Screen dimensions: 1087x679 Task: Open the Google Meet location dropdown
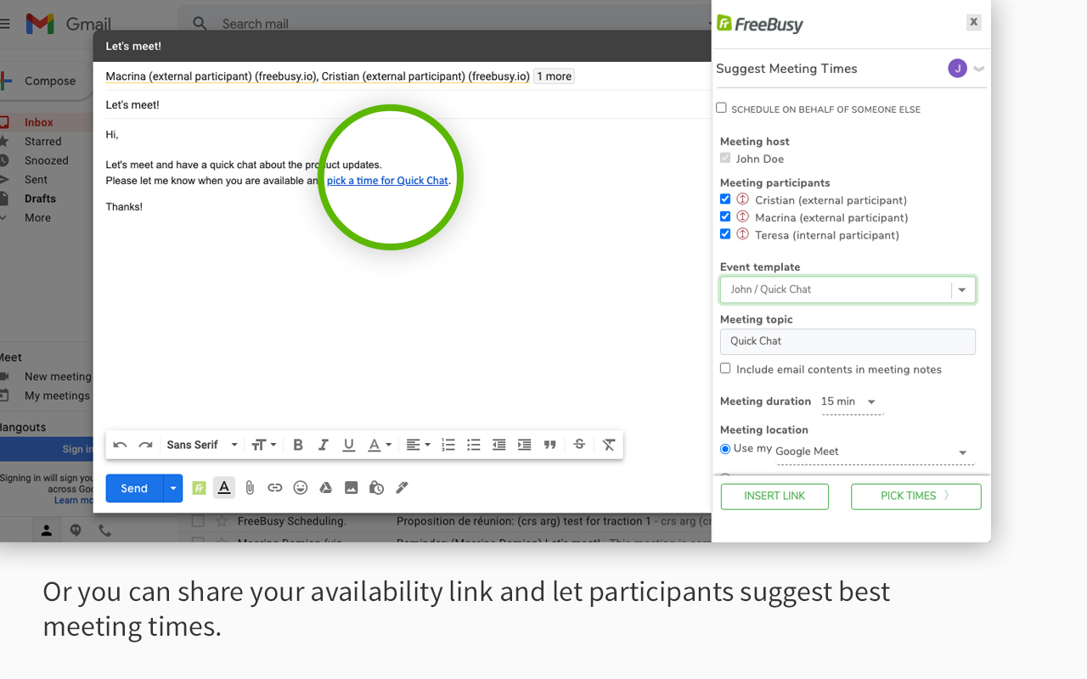point(874,452)
